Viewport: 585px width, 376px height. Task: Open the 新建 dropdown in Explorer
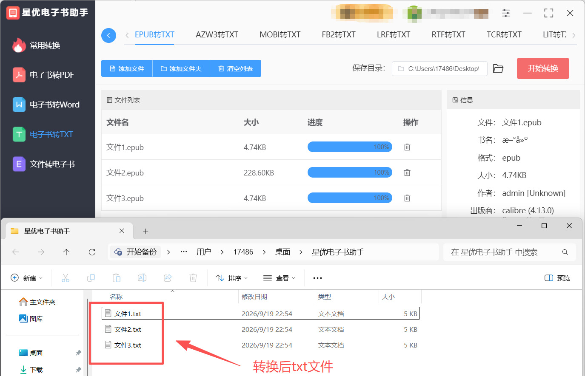click(x=26, y=278)
